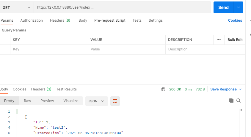
Task: Select the Raw view
Action: (27, 101)
